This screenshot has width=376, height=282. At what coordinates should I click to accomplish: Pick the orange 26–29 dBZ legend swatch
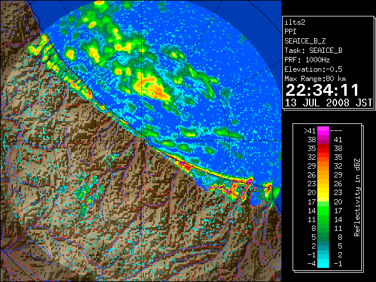pos(323,175)
